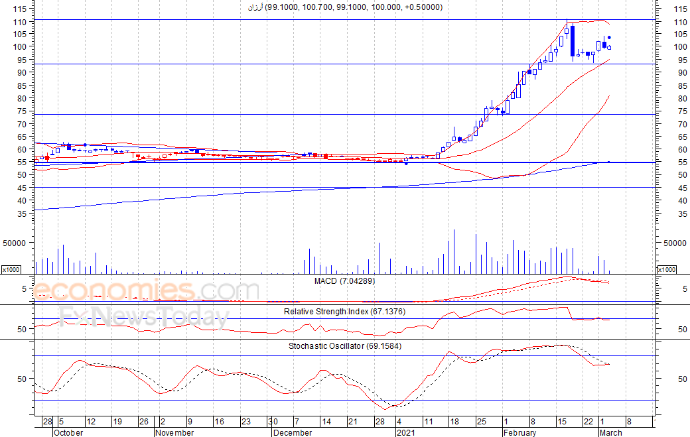Image resolution: width=690 pixels, height=437 pixels.
Task: Click the 110 price label on left axis
Action: [19, 22]
